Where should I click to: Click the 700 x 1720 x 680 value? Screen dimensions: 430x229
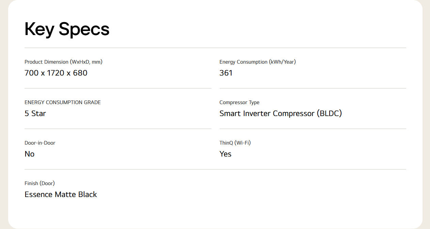tap(56, 73)
